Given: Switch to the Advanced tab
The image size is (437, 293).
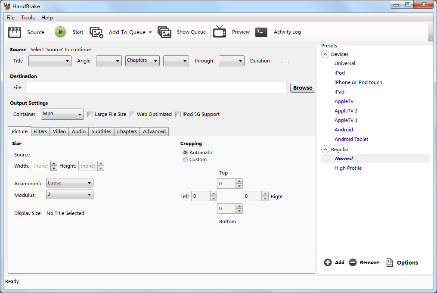Looking at the screenshot, I should 154,131.
